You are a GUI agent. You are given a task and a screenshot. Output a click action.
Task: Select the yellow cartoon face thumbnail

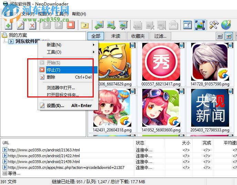click(115, 62)
